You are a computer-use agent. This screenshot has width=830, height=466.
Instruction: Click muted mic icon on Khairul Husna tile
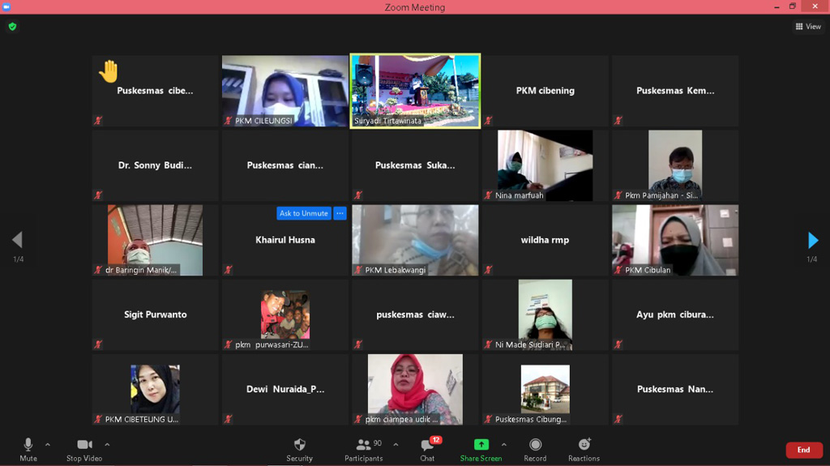[228, 270]
